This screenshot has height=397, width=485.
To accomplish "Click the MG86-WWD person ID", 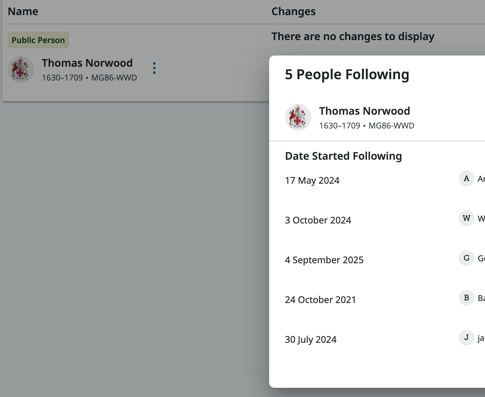I will click(114, 78).
